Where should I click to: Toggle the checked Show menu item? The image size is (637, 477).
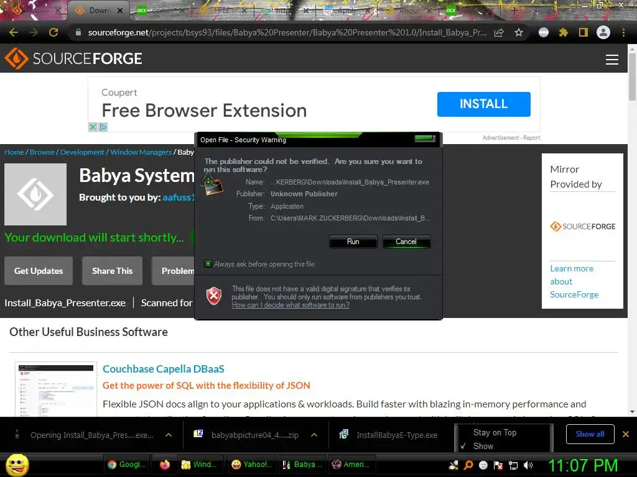[x=483, y=446]
